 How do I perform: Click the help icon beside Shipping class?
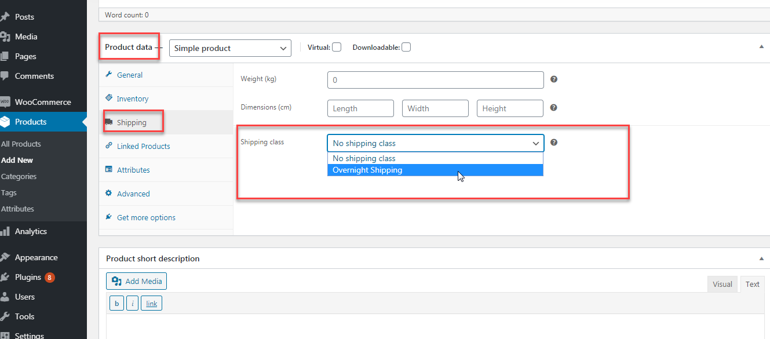coord(553,143)
